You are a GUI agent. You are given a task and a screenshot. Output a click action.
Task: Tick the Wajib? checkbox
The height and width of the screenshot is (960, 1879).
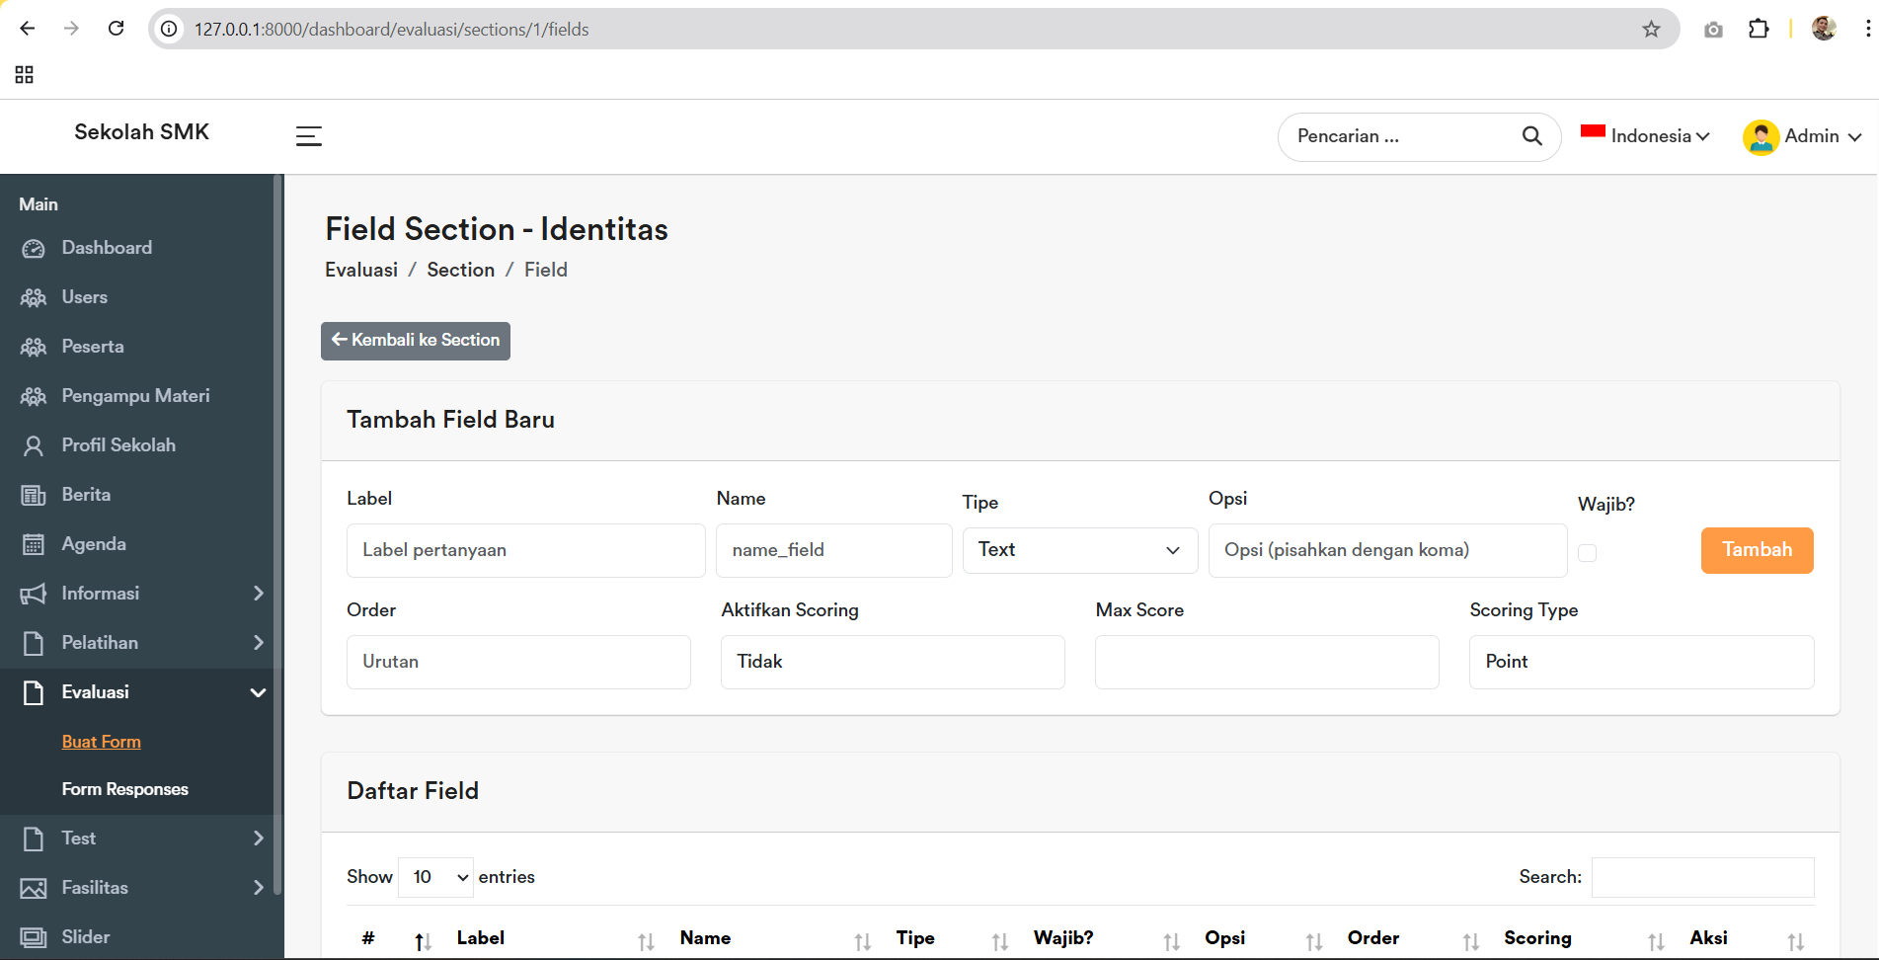pyautogui.click(x=1587, y=553)
